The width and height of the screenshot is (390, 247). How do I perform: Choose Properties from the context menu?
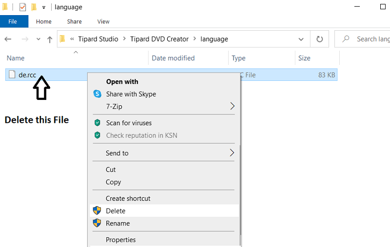tap(120, 240)
